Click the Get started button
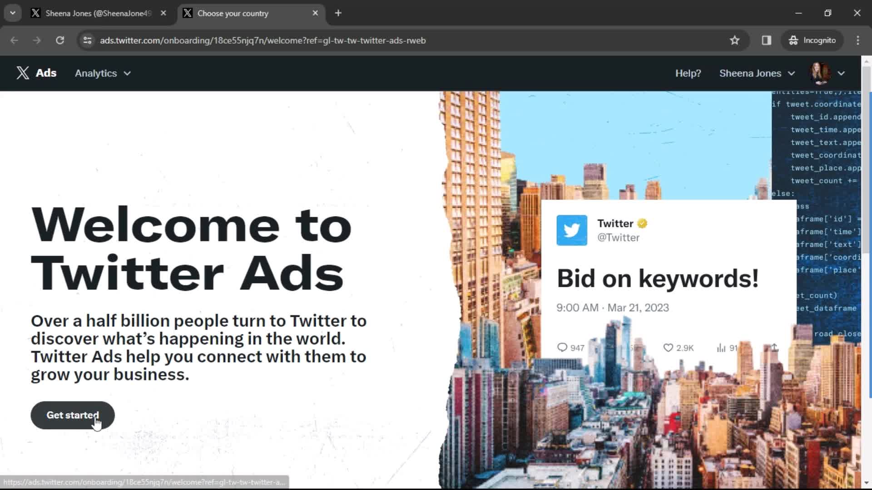 pyautogui.click(x=73, y=415)
